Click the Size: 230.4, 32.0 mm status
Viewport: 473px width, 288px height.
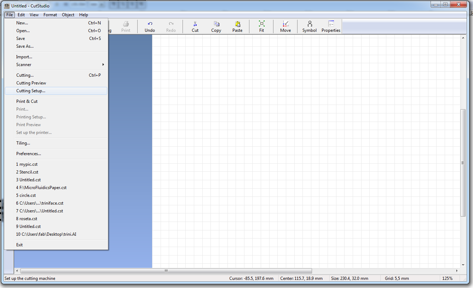(x=350, y=278)
